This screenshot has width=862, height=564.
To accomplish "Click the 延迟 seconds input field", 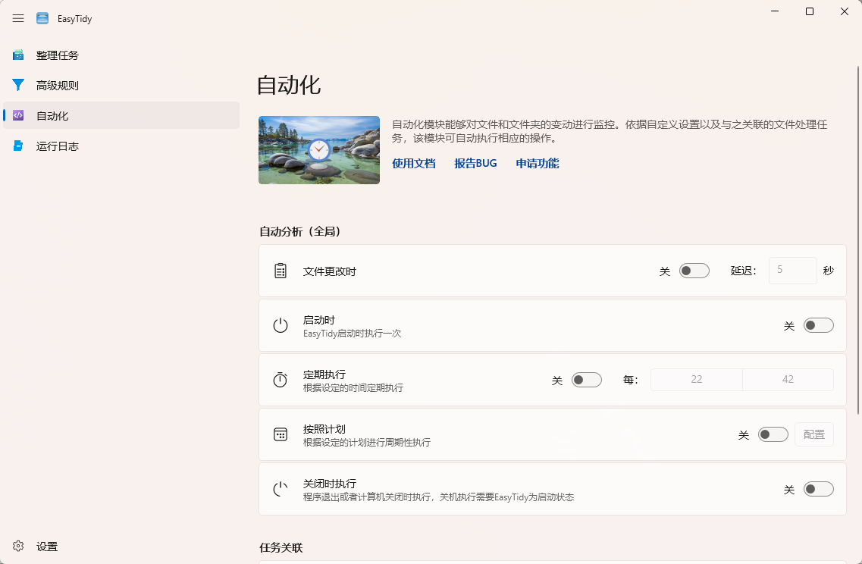I will point(793,271).
